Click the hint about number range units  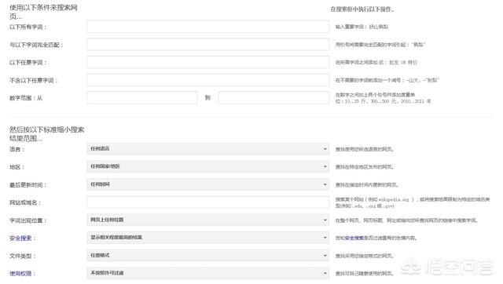(x=383, y=98)
